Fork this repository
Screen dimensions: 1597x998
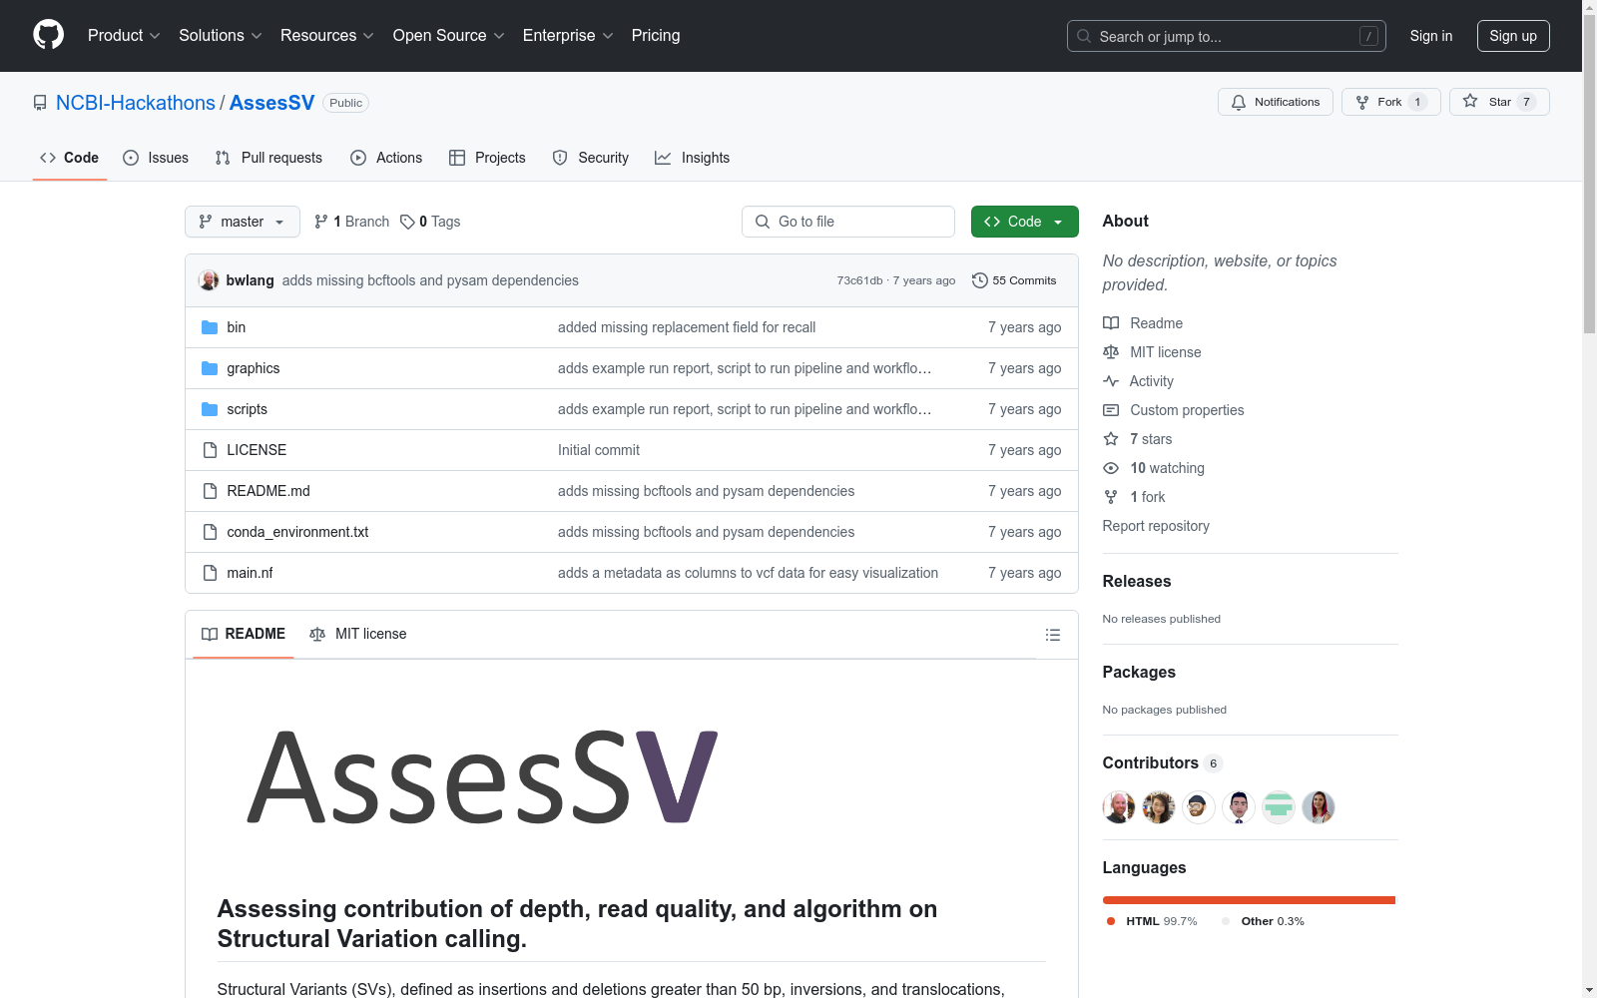coord(1390,102)
